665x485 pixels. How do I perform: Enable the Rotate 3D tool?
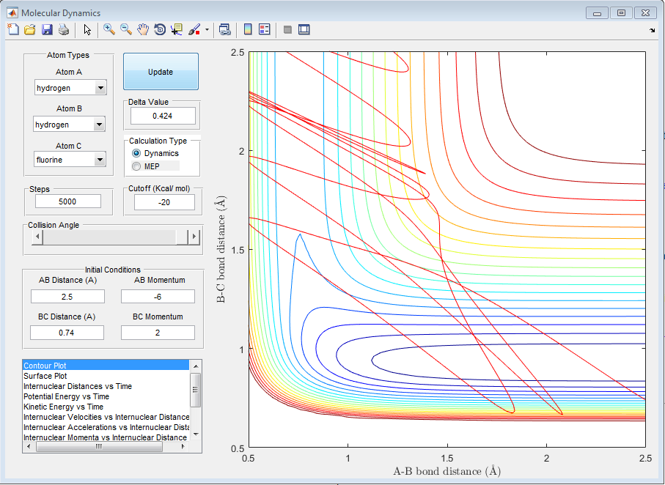click(160, 30)
